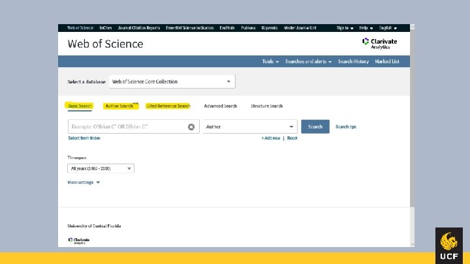
Task: Switch to Structure Search tab
Action: coord(266,106)
